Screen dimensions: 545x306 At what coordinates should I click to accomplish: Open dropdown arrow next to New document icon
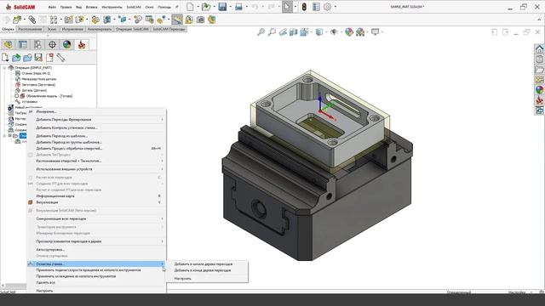coord(198,7)
